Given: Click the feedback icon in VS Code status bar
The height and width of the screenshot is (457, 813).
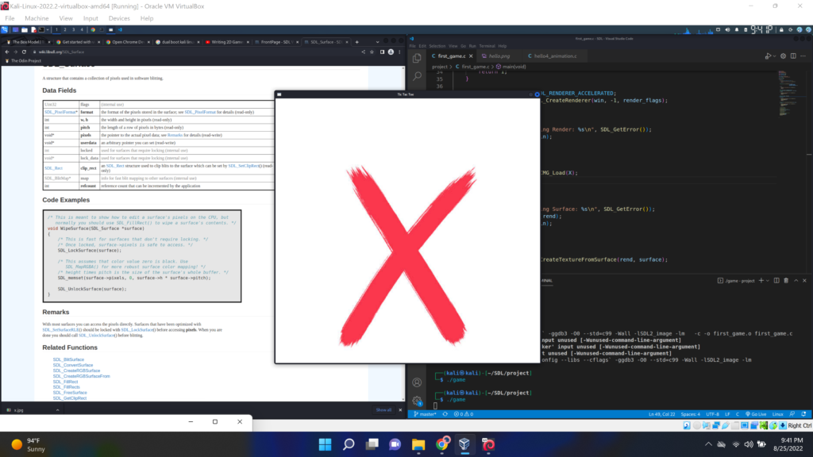Looking at the screenshot, I should click(792, 414).
